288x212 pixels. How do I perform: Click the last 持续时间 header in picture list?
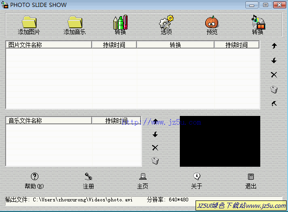237,45
